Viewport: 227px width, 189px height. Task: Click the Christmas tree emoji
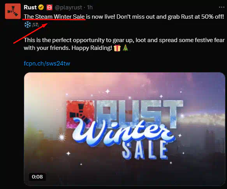coord(125,48)
